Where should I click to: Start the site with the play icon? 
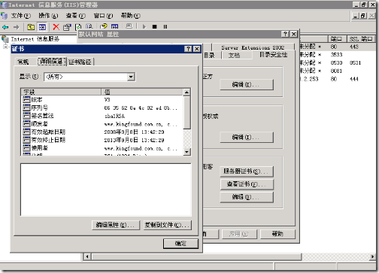pos(144,26)
